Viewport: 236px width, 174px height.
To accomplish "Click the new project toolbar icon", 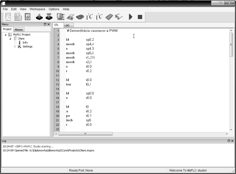I will 8,17.
